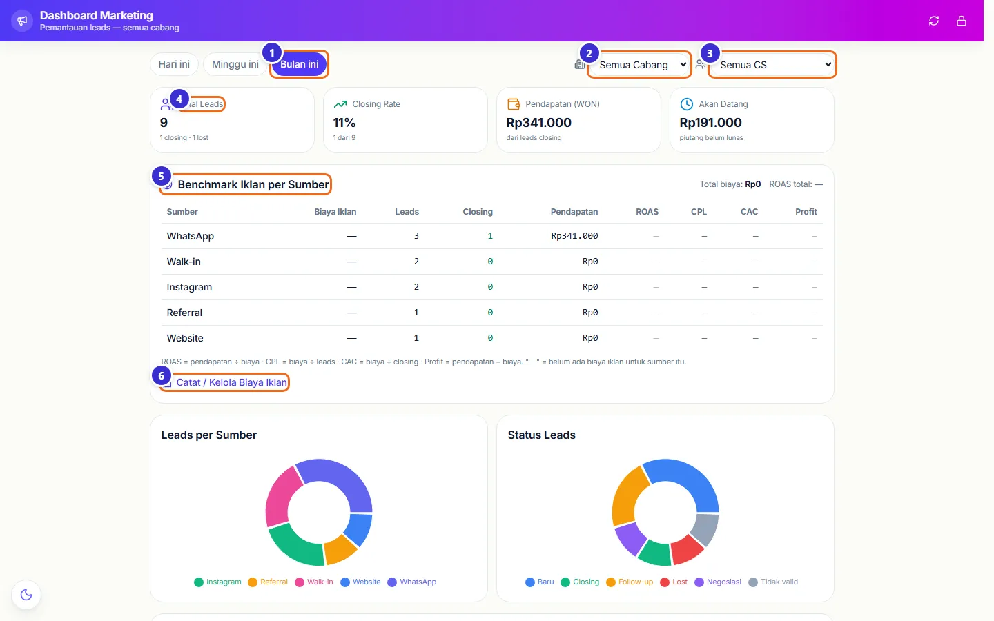
Task: Open the Semua CS dropdown
Action: point(772,65)
